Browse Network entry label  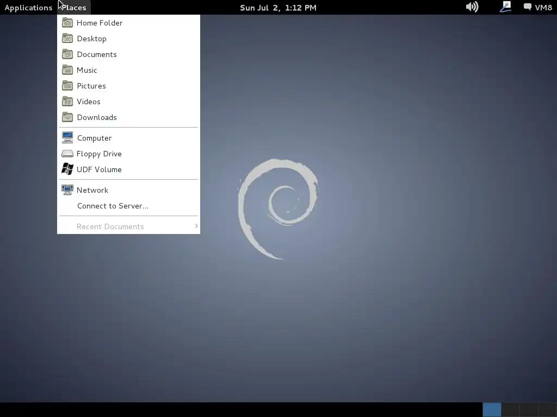(x=92, y=190)
